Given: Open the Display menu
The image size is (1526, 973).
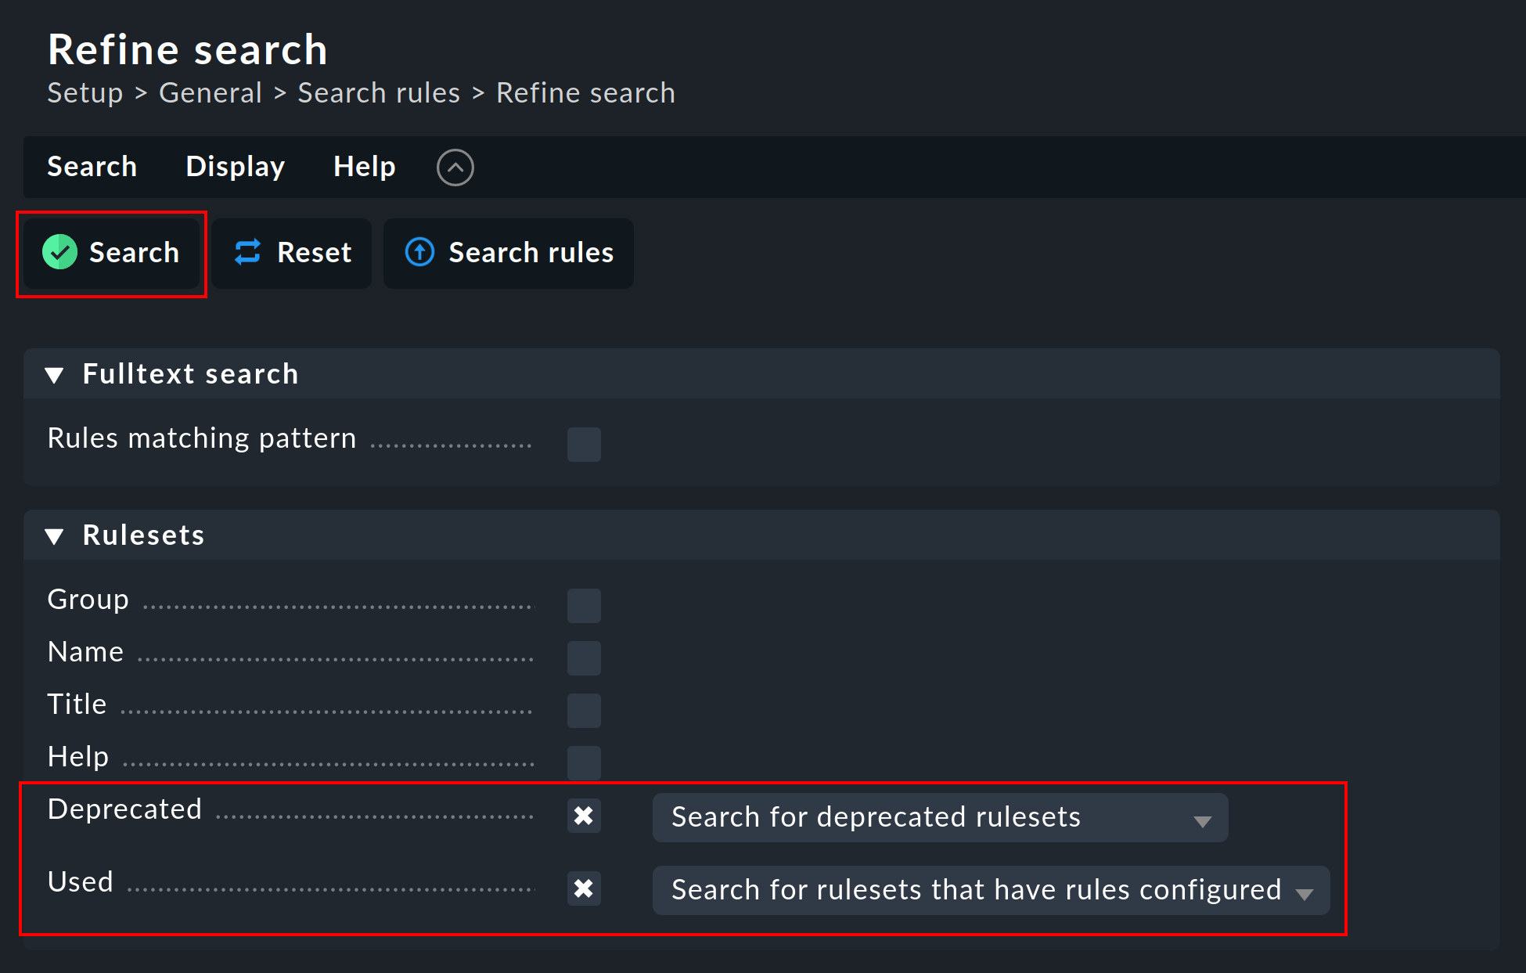Looking at the screenshot, I should [x=236, y=166].
